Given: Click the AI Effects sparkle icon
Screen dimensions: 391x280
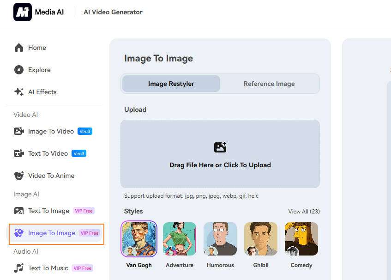Looking at the screenshot, I should point(19,92).
